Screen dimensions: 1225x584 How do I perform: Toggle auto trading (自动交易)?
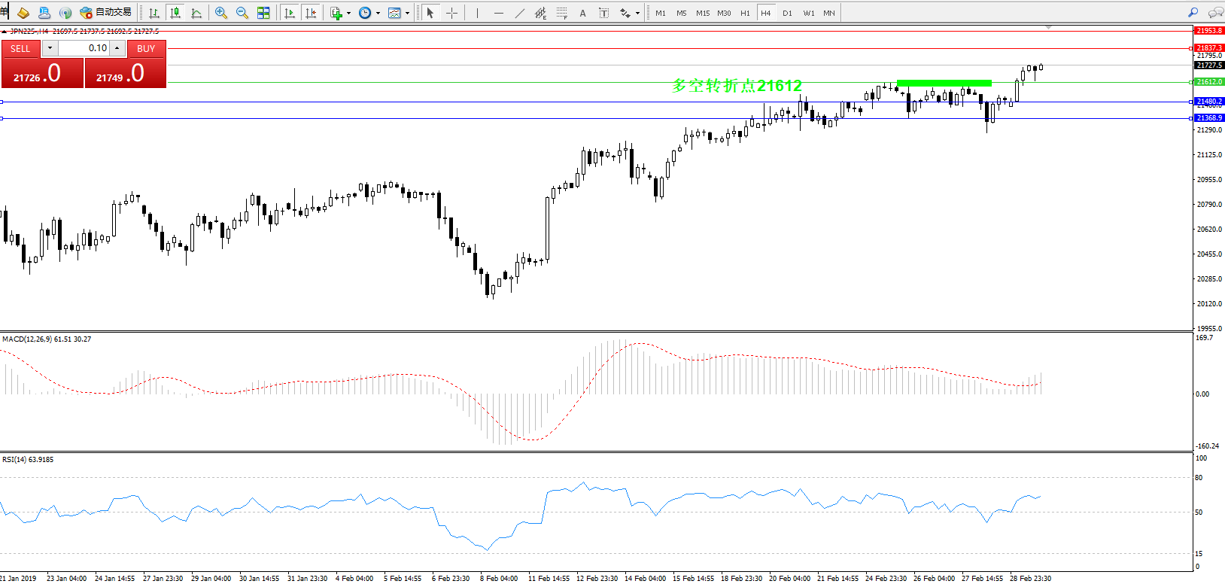click(x=106, y=13)
